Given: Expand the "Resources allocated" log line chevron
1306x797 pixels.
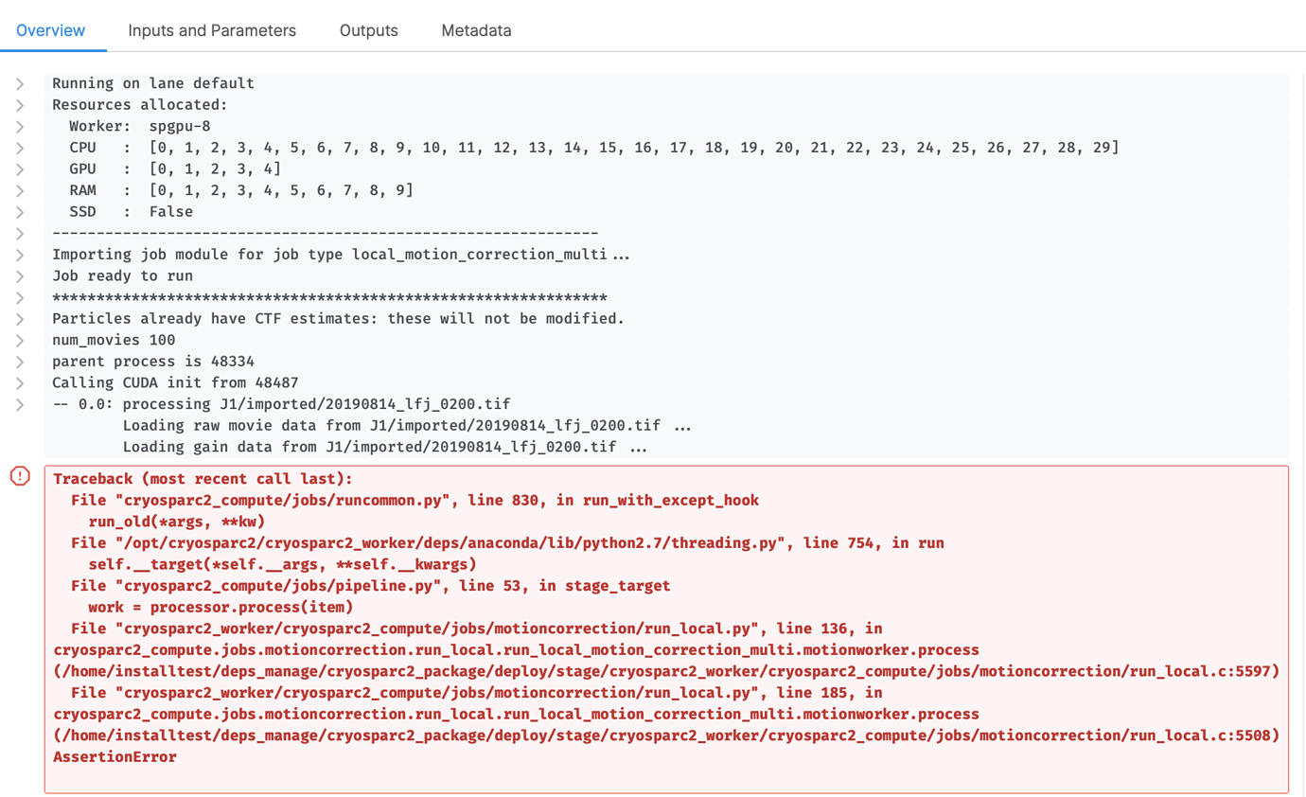Looking at the screenshot, I should (19, 105).
